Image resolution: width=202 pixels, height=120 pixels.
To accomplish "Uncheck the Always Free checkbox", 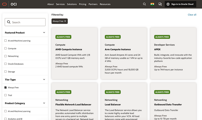I will (5, 87).
